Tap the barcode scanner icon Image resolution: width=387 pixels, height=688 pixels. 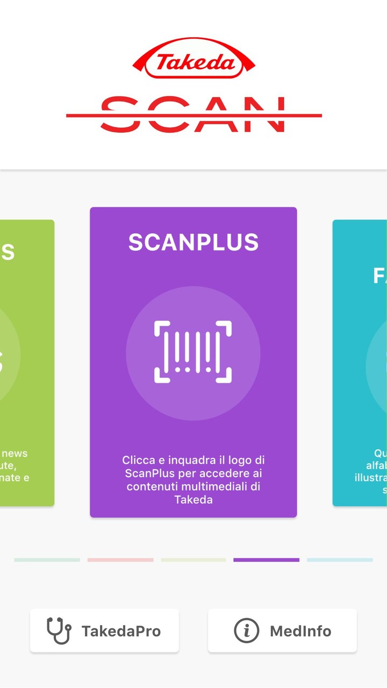pyautogui.click(x=193, y=353)
